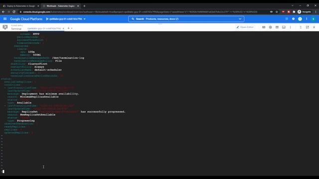The width and height of the screenshot is (319, 179).
Task: Open a new browser tab
Action: (84, 6)
